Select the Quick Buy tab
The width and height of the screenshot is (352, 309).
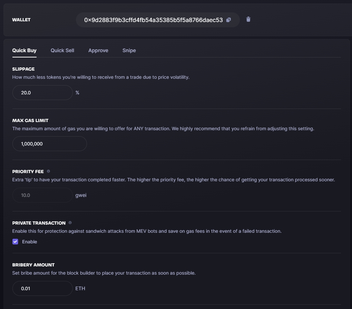(24, 50)
